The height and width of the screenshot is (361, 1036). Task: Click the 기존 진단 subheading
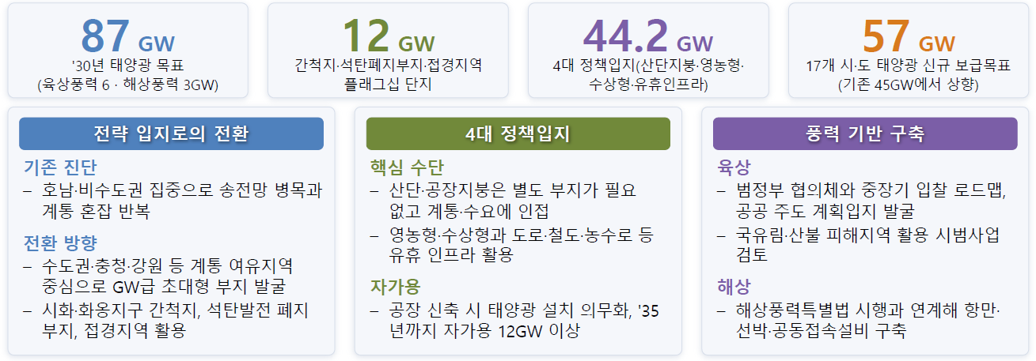(x=60, y=167)
